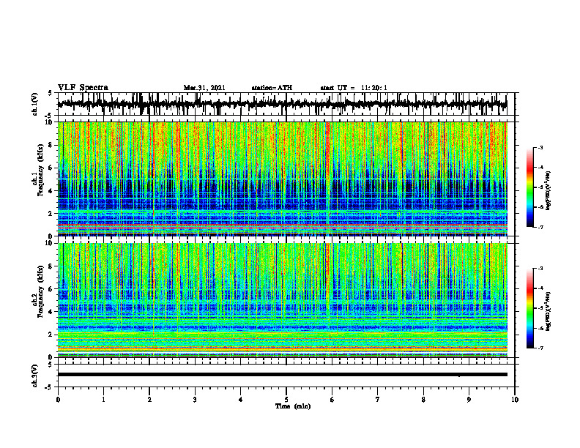
Task: Click inside the ch.2 spectrogram panel
Action: (x=282, y=300)
